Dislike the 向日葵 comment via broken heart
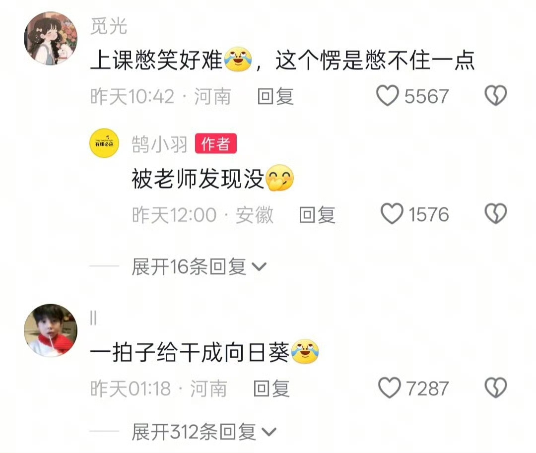Image resolution: width=536 pixels, height=453 pixels. tap(496, 388)
